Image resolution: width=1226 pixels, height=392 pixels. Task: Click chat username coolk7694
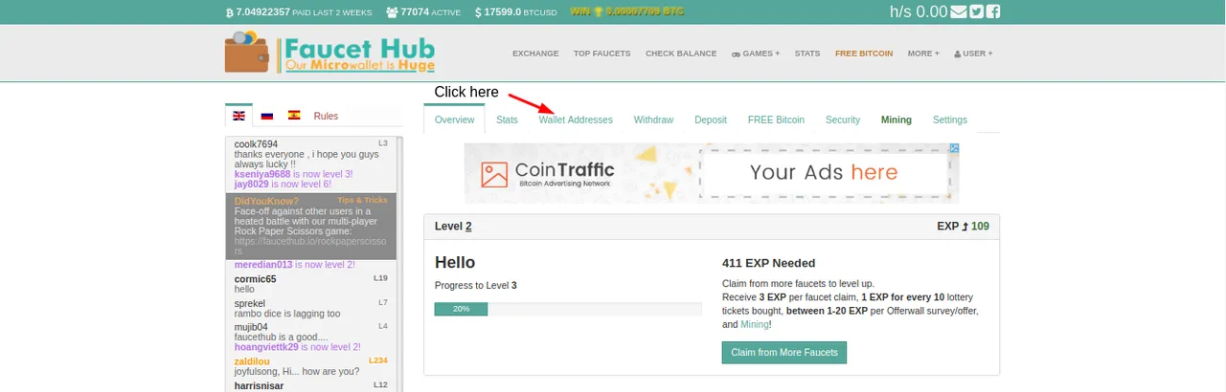[x=256, y=144]
